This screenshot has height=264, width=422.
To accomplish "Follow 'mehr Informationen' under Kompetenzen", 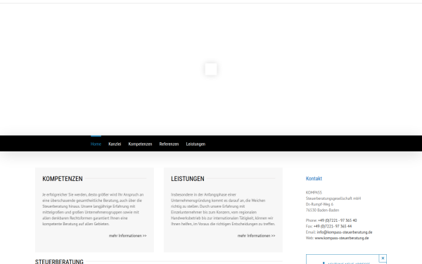I will (127, 236).
